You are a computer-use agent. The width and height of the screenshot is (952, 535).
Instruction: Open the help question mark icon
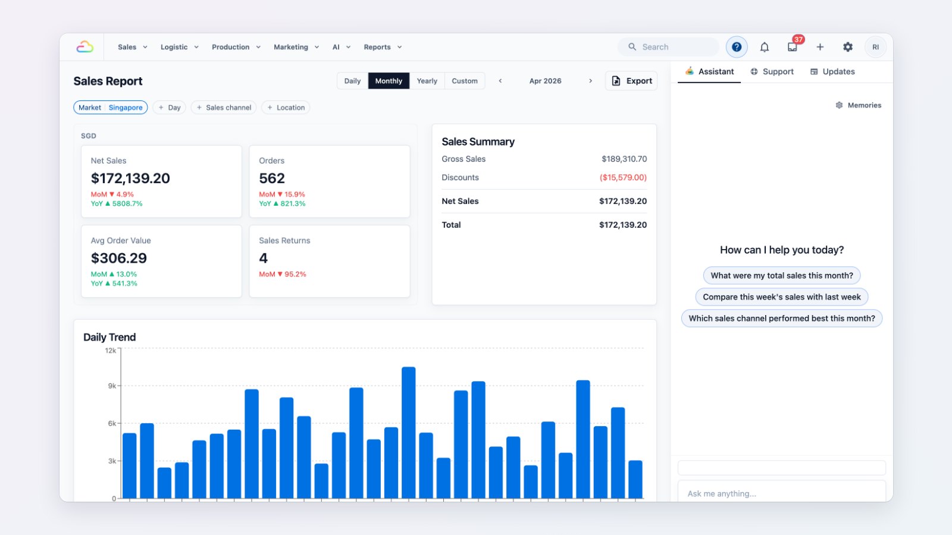[x=737, y=47]
